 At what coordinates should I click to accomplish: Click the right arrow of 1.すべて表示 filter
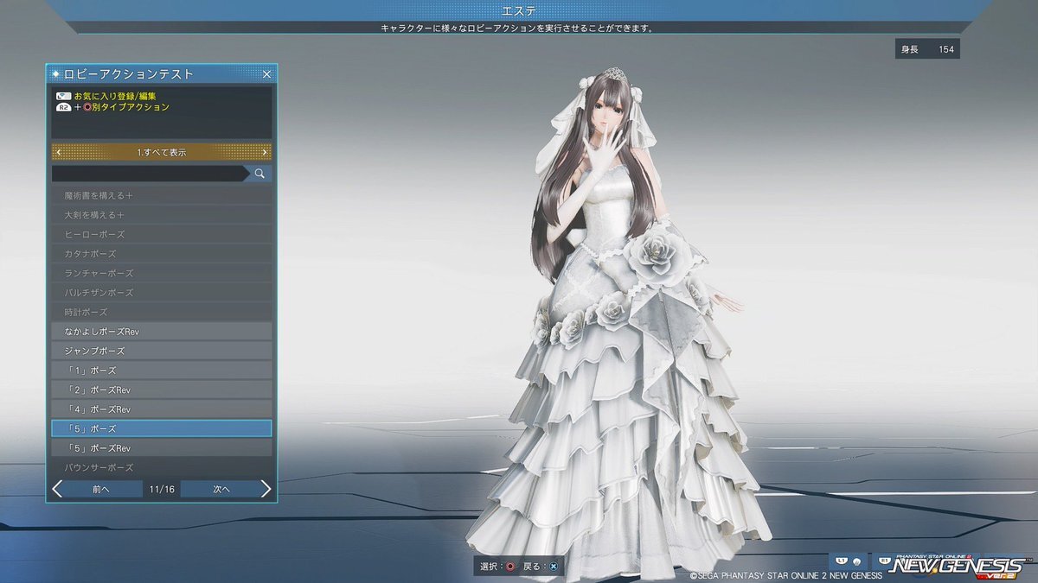pyautogui.click(x=265, y=152)
